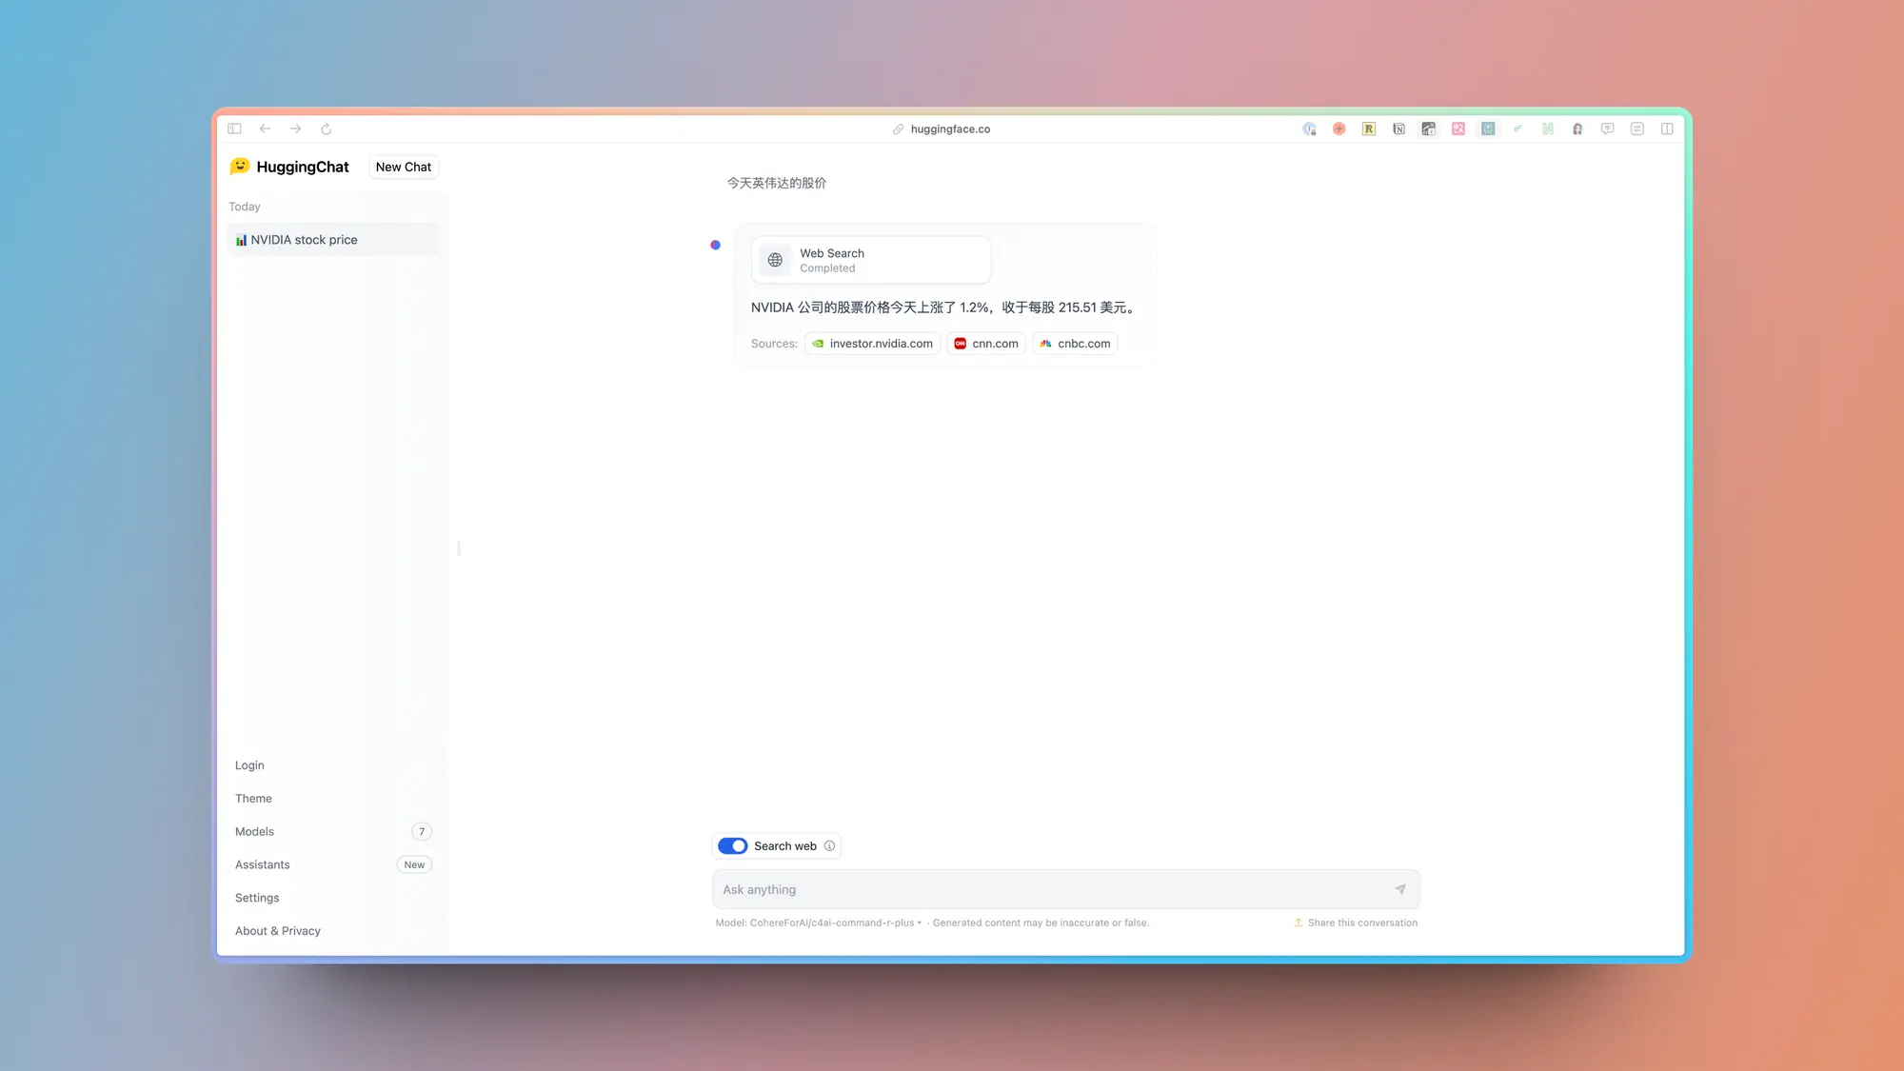Click the New Assistants button
The image size is (1904, 1071).
[414, 864]
